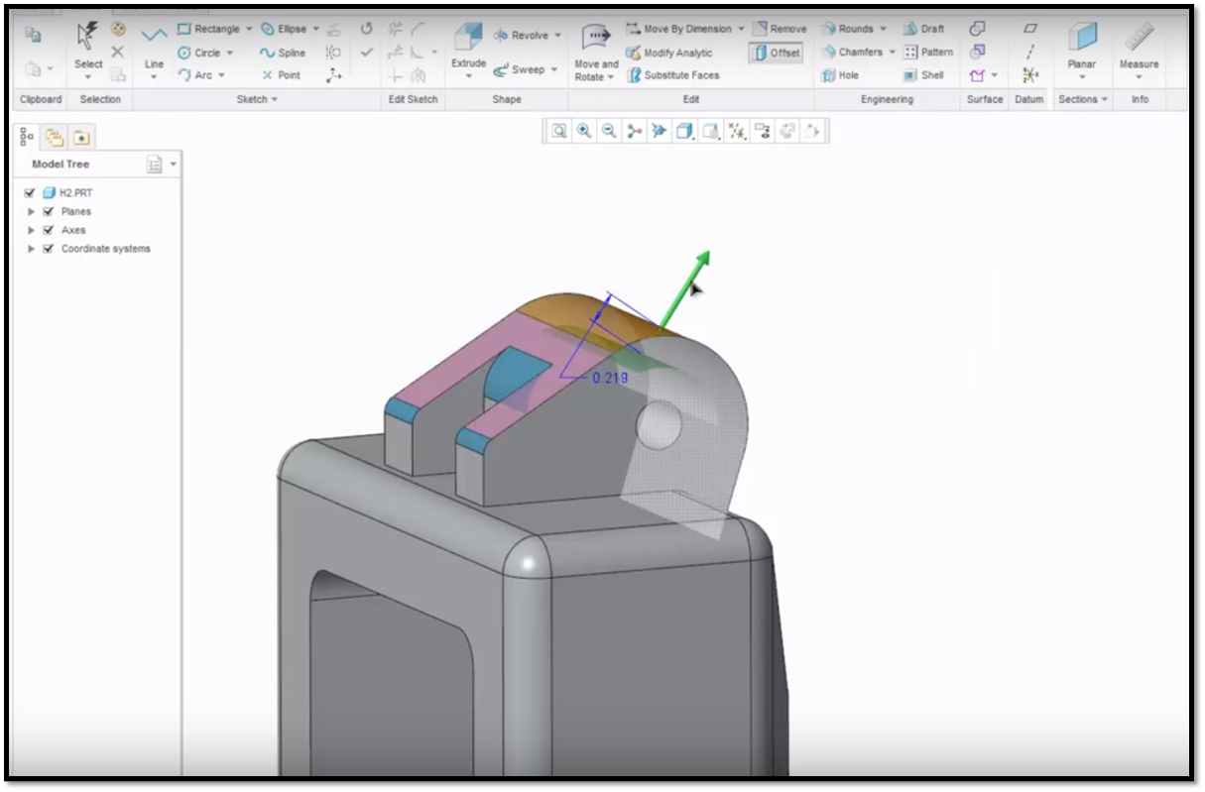The image size is (1205, 792).
Task: Click the datum plane icon in Datum group
Action: click(1030, 29)
